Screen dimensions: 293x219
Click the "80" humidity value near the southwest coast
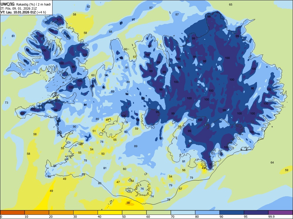coord(100,183)
